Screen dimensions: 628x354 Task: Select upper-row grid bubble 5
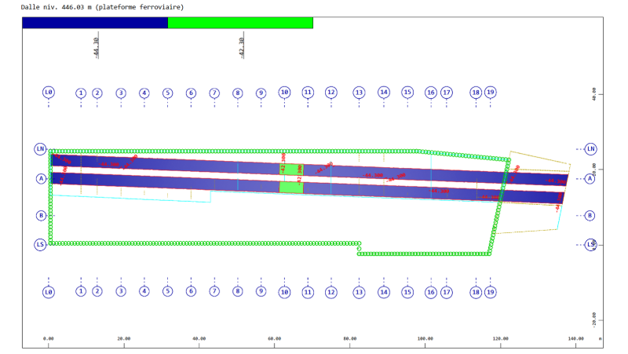[168, 93]
